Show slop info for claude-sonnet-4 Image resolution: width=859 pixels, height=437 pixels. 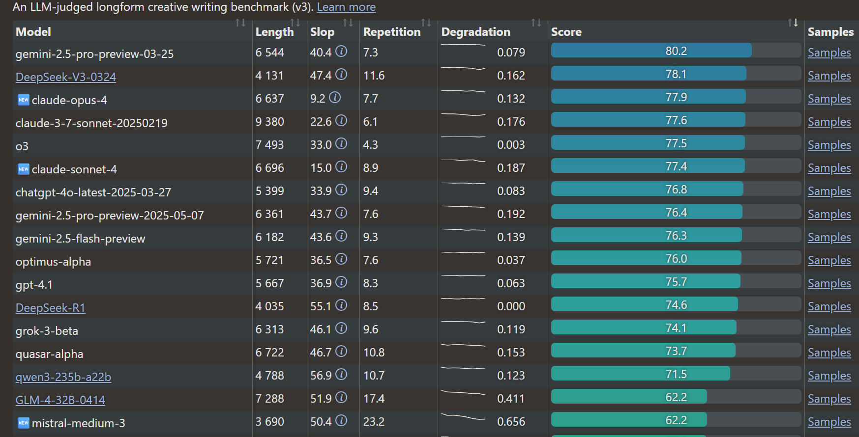click(341, 166)
